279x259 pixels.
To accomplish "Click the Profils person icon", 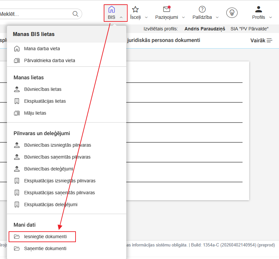I will (x=258, y=9).
